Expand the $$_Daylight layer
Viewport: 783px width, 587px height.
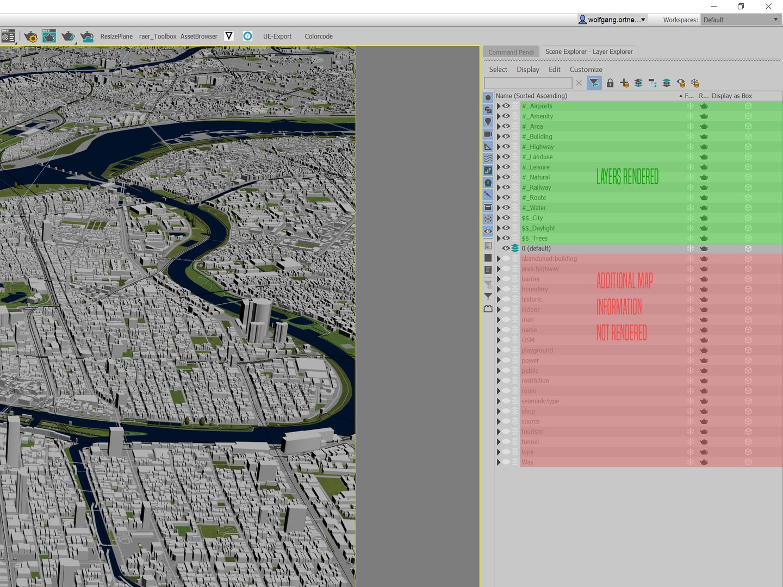(x=498, y=228)
